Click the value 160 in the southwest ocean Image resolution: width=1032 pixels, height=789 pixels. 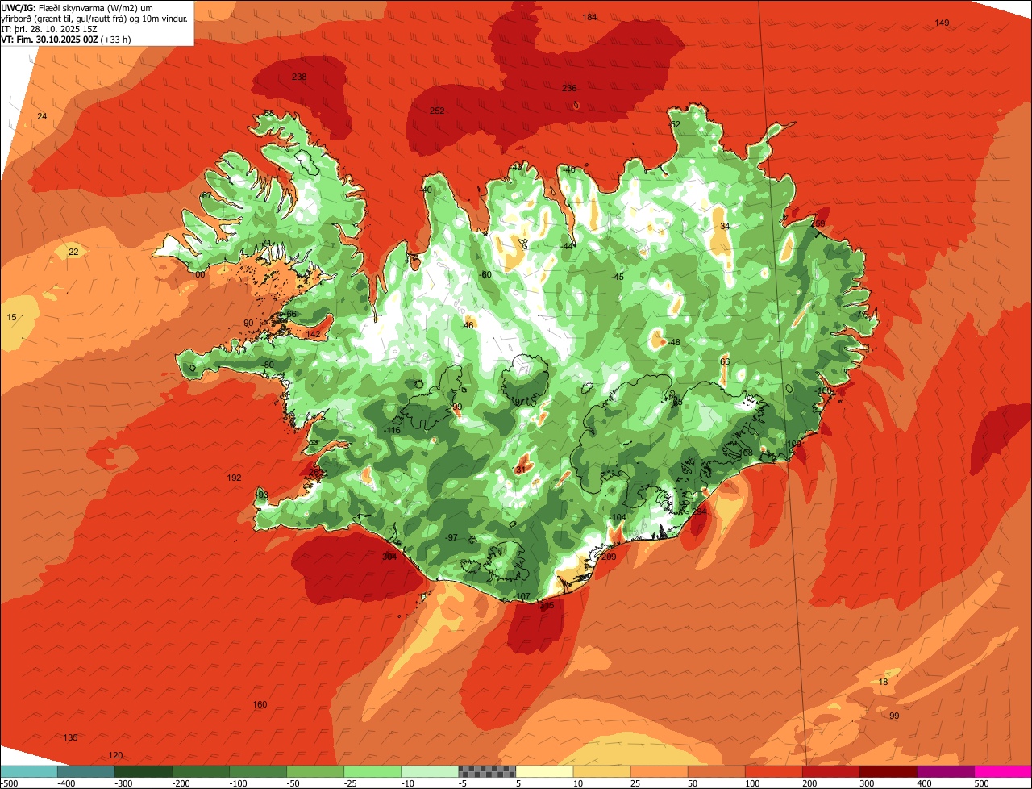[x=260, y=704]
